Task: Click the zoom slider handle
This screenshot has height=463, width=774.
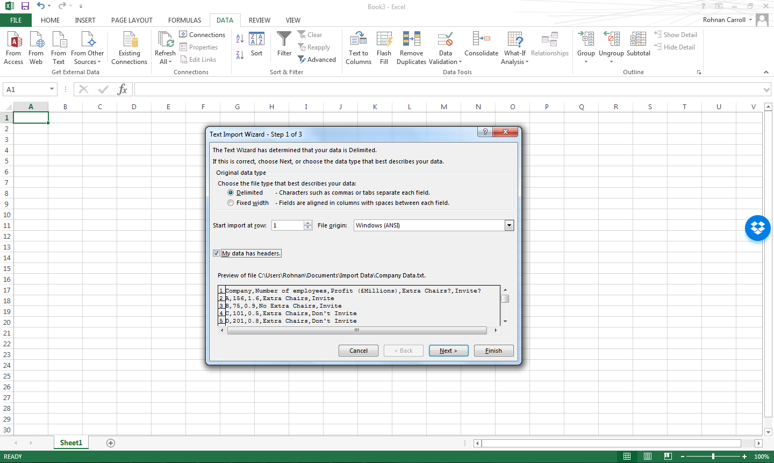Action: pyautogui.click(x=713, y=457)
